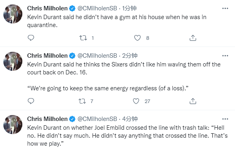This screenshot has width=235, height=150.
Task: Click the avatar on the first tweet
Action: click(13, 14)
